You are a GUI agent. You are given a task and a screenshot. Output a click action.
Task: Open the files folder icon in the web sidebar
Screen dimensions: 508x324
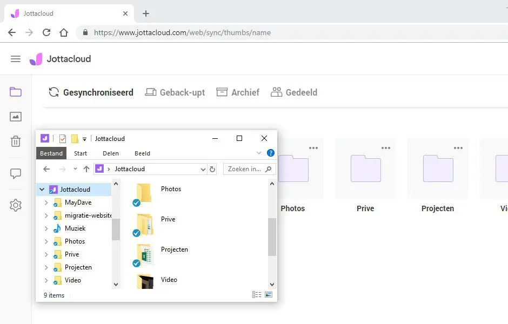pos(16,92)
